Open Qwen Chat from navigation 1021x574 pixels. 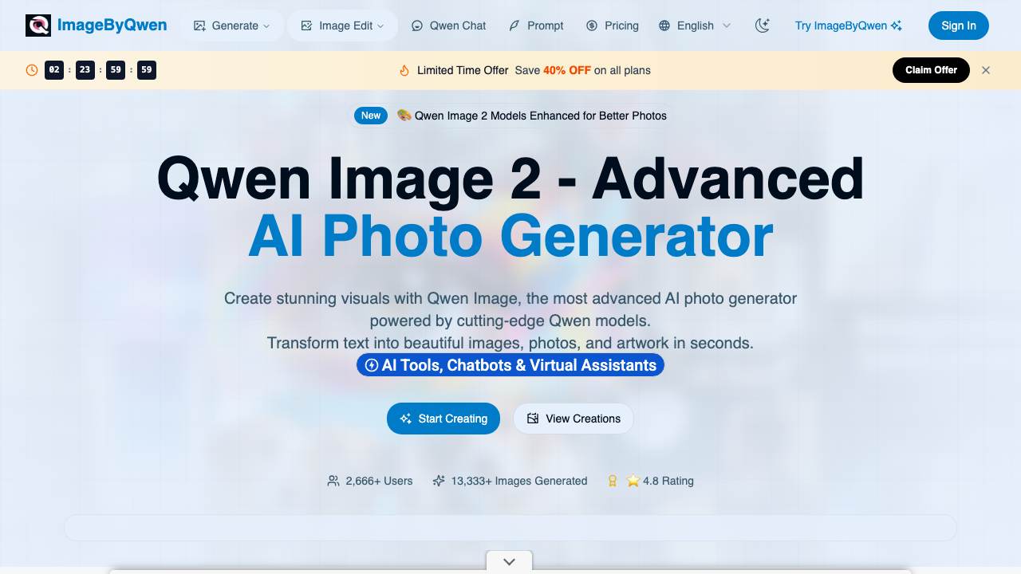coord(448,26)
